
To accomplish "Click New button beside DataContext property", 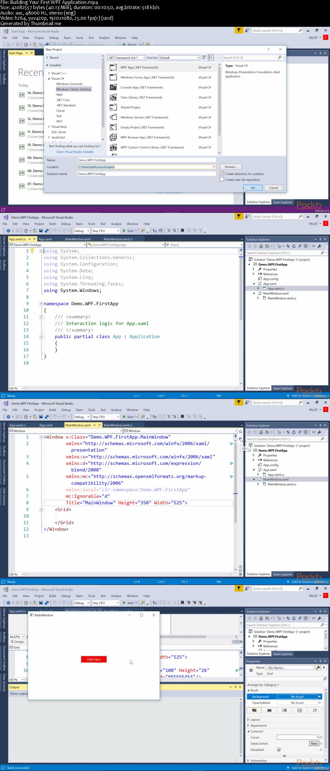I will click(314, 743).
